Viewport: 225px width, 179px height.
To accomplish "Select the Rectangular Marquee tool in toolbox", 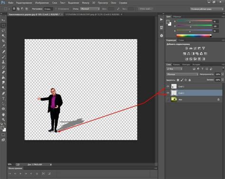I will [3, 26].
